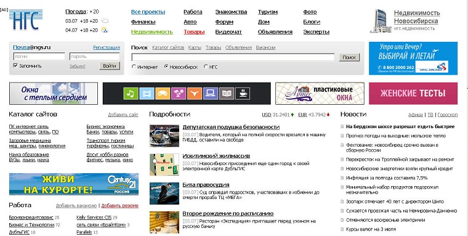Open the Регистрация link

point(107,47)
